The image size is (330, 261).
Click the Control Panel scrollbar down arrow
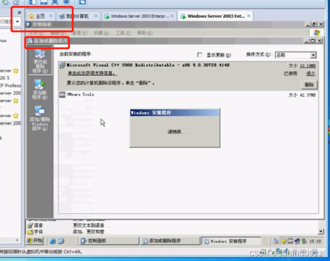pyautogui.click(x=321, y=231)
